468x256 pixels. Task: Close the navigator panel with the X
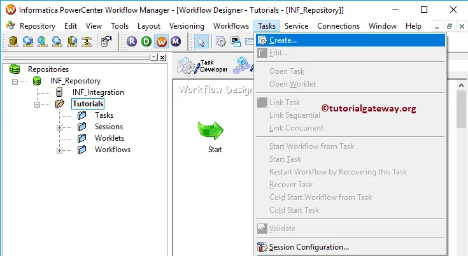point(162,57)
